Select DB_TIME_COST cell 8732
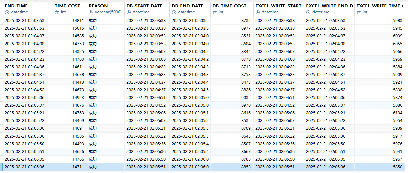The width and height of the screenshot is (408, 173). coord(232,21)
